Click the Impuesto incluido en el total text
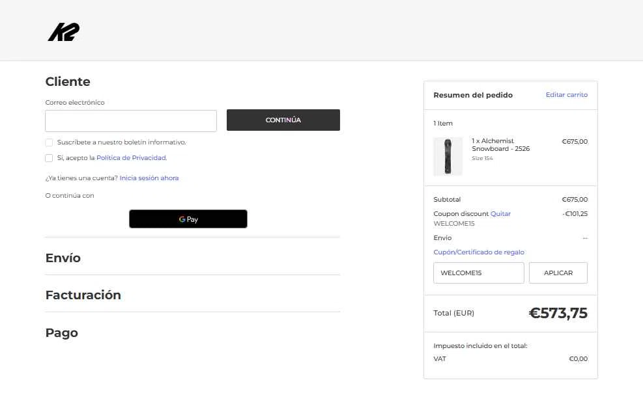The width and height of the screenshot is (643, 417). click(480, 345)
